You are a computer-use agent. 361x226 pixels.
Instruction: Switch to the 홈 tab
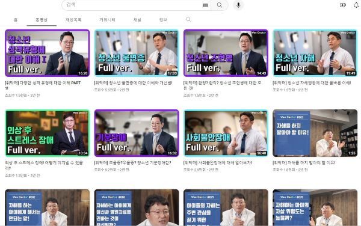tap(16, 20)
